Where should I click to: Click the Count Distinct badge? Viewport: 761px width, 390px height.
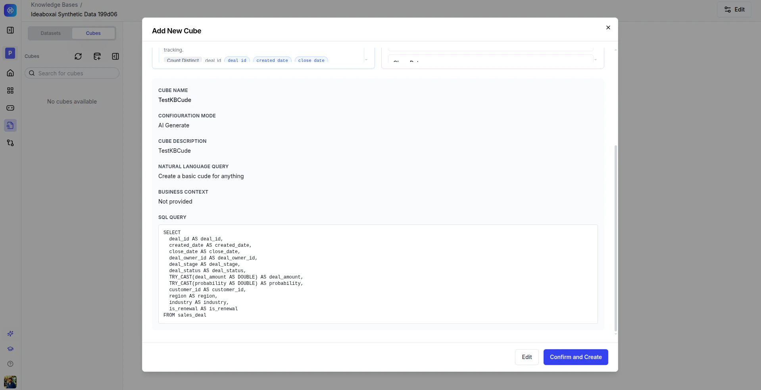(183, 60)
